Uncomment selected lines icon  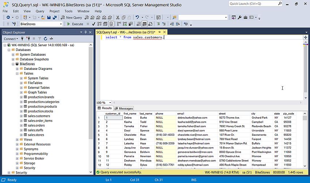(x=164, y=24)
